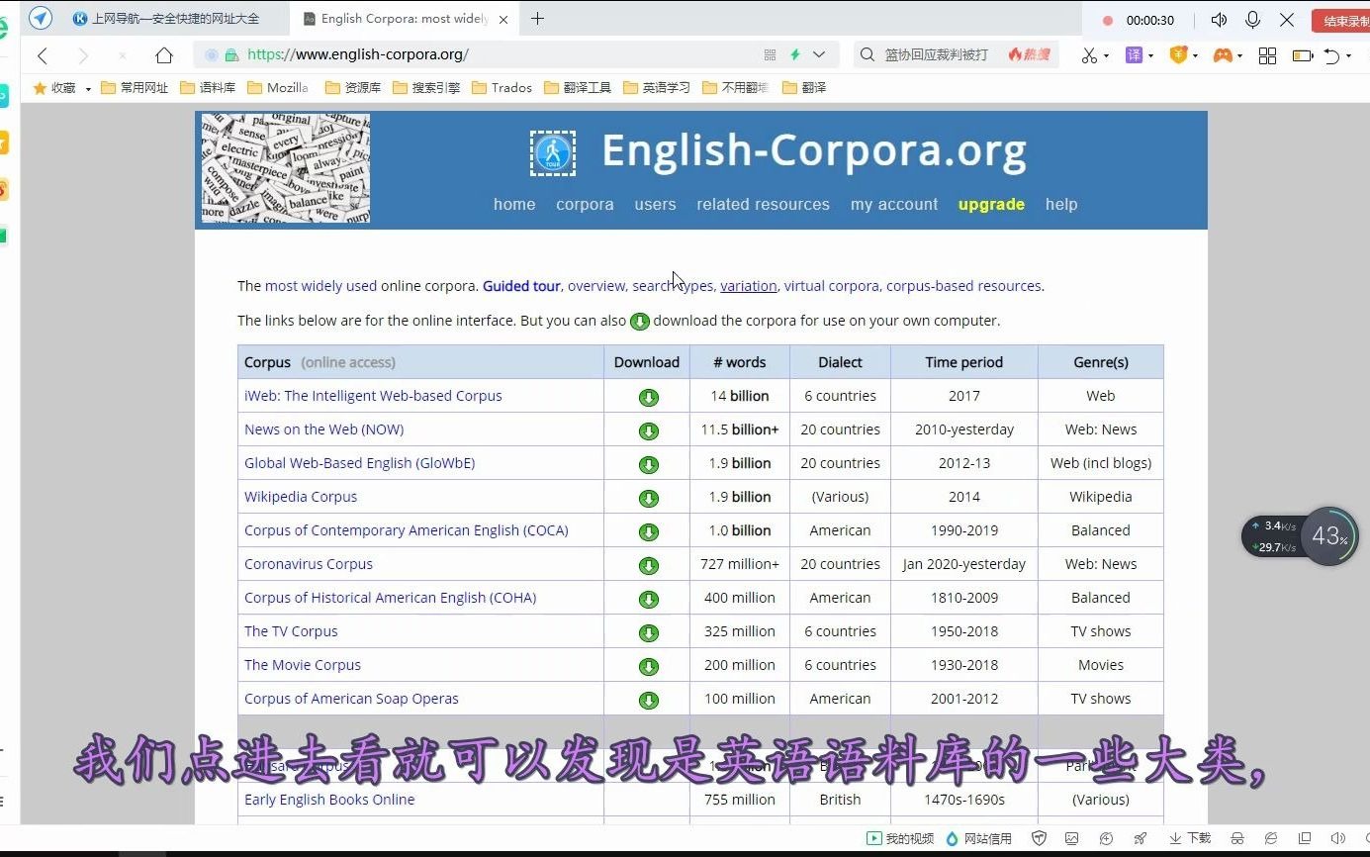The height and width of the screenshot is (857, 1370).
Task: Open the 下载 downloads button
Action: (1190, 838)
